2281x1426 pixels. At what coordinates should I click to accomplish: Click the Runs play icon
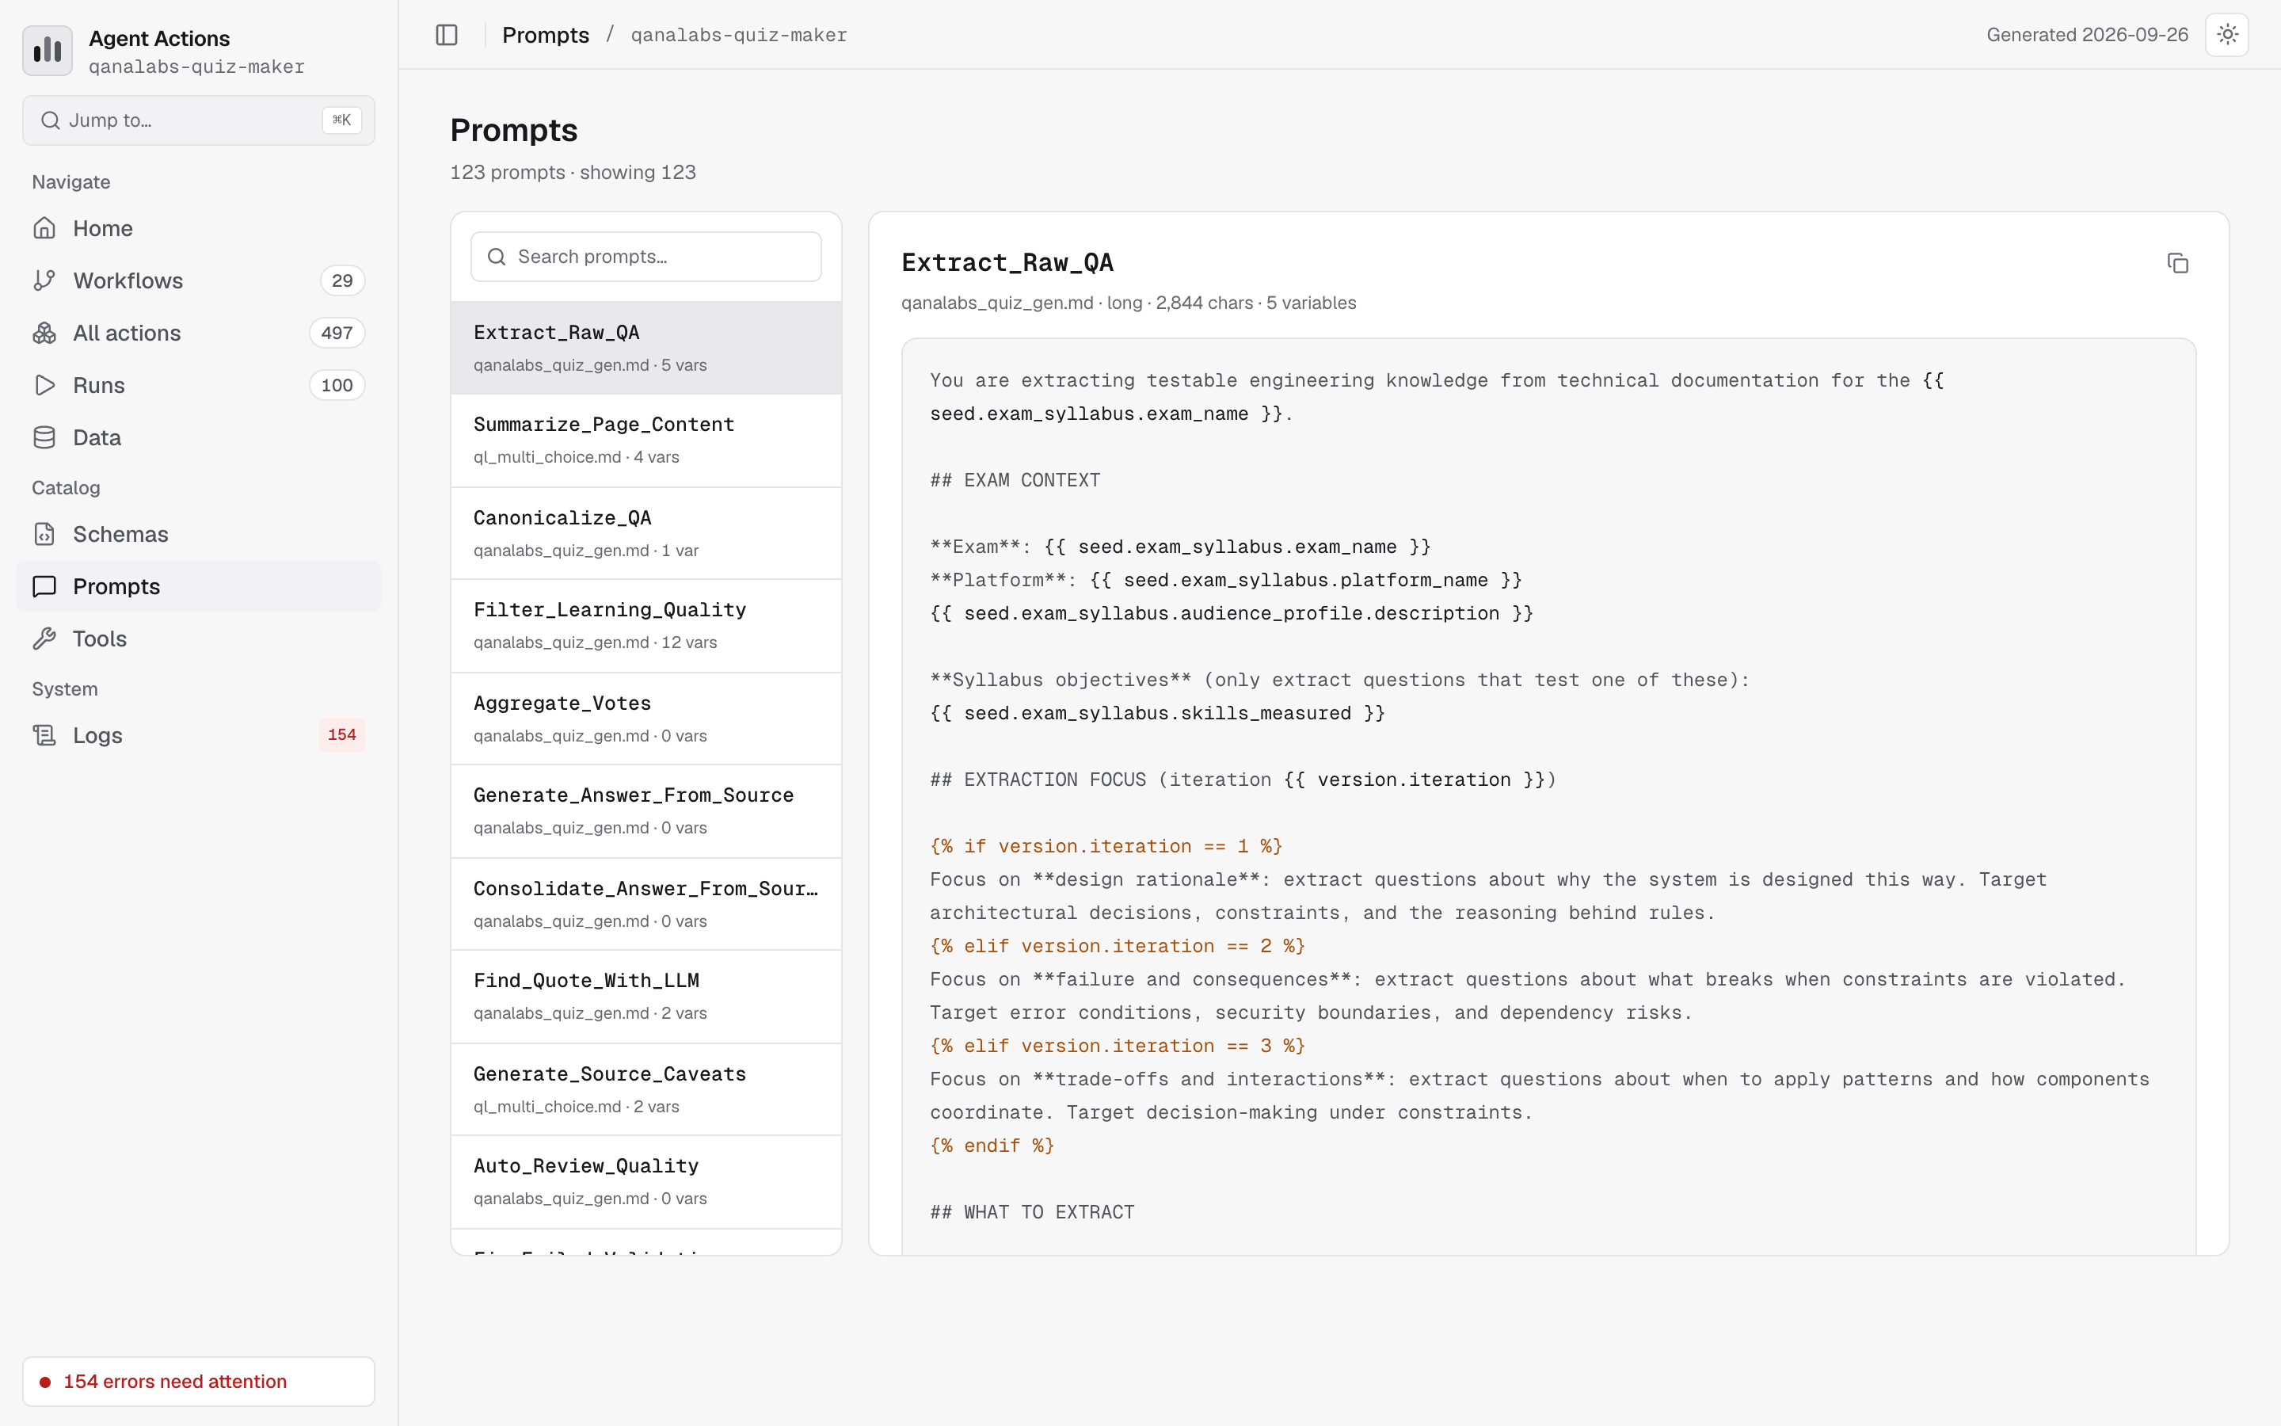[44, 385]
